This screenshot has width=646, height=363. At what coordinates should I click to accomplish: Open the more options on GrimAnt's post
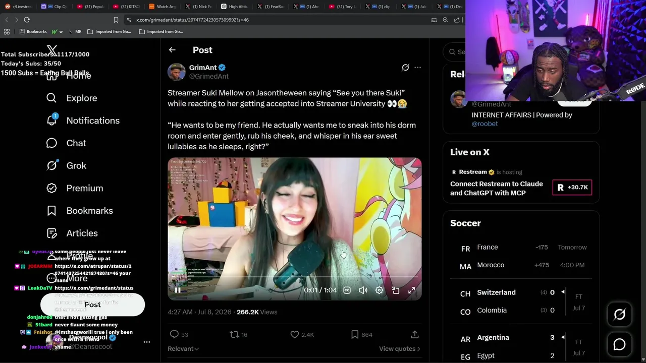417,68
